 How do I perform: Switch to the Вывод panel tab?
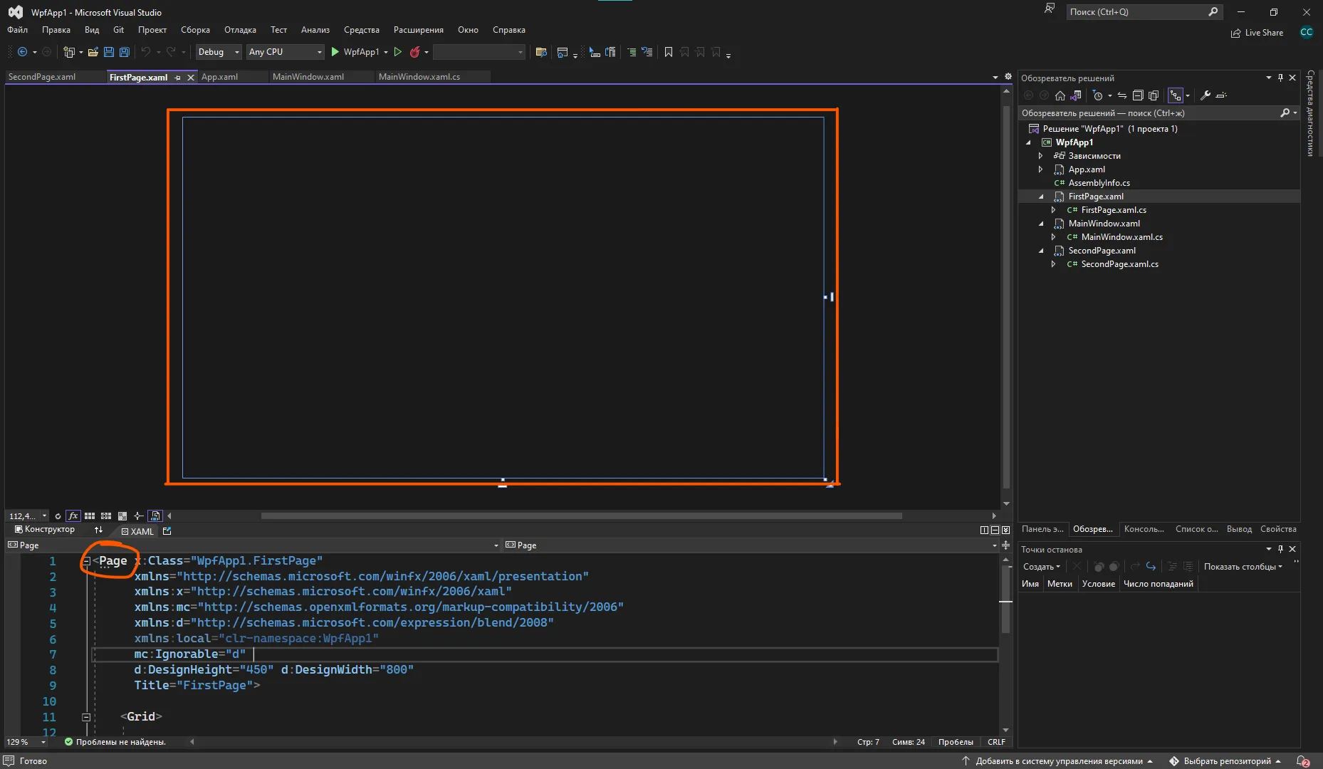pyautogui.click(x=1239, y=529)
